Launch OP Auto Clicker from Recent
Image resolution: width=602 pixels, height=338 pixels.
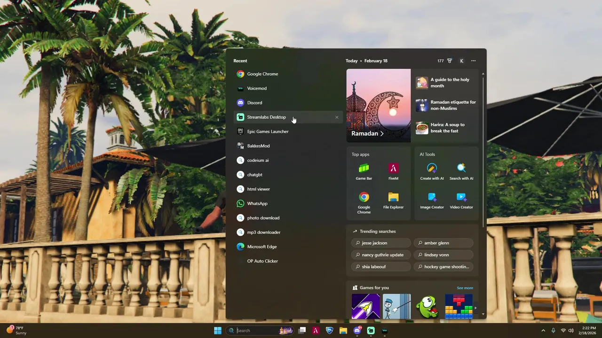coord(287,261)
